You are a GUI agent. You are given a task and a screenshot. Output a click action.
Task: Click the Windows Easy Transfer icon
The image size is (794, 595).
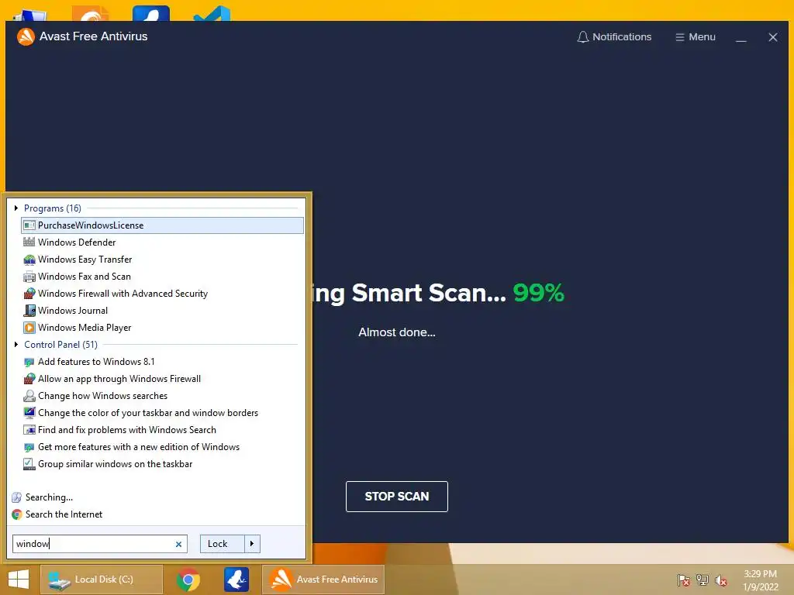pos(29,260)
